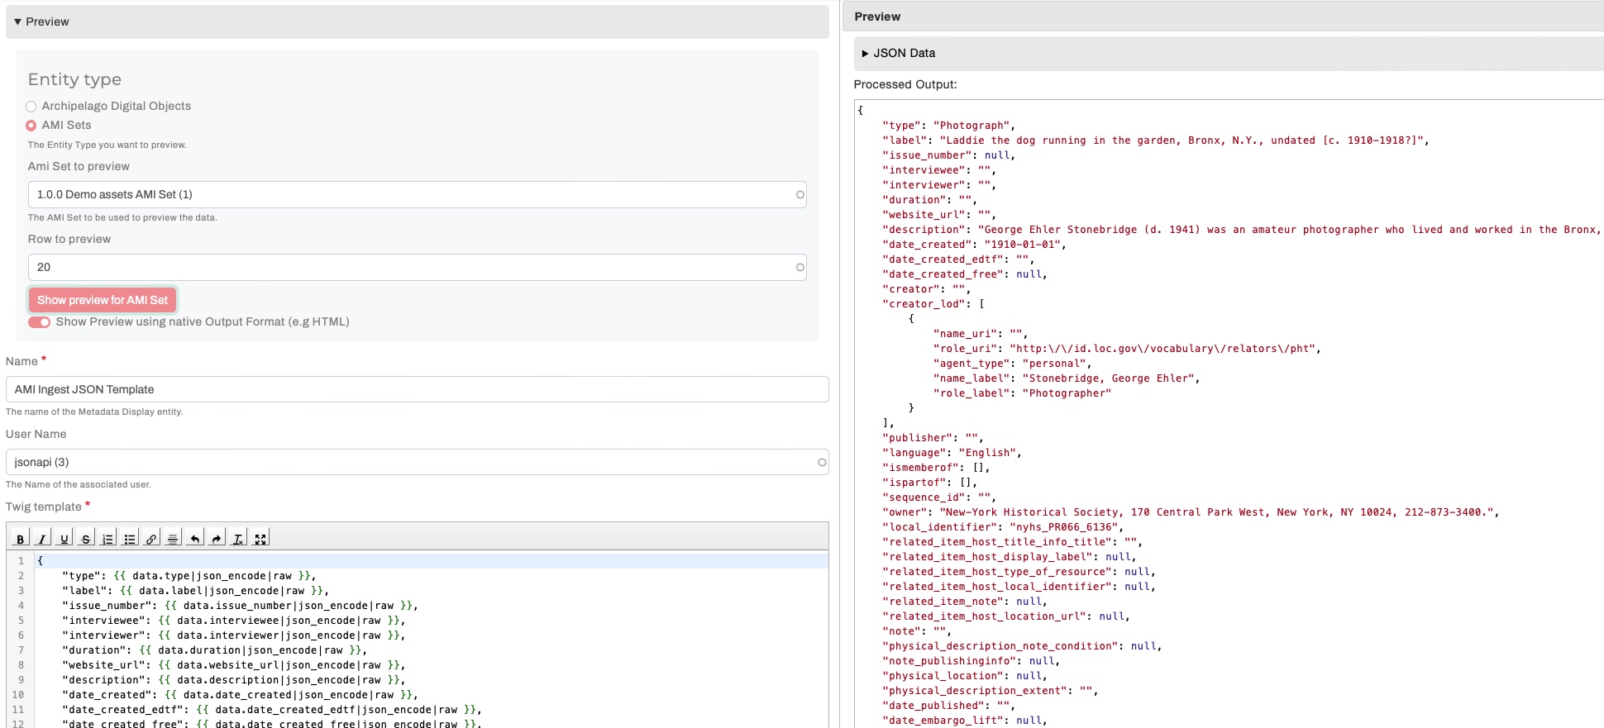
Task: Select the AMI Sets entity type
Action: pos(31,126)
